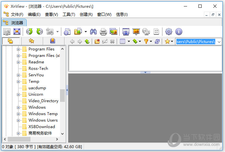Click the New folder icon

pyautogui.click(x=97, y=41)
